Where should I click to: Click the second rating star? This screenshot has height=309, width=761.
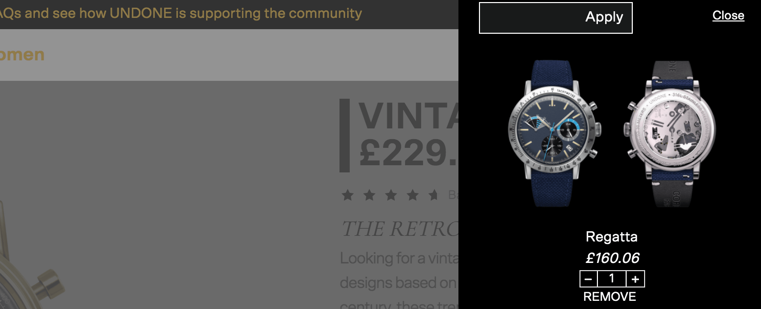click(x=369, y=195)
